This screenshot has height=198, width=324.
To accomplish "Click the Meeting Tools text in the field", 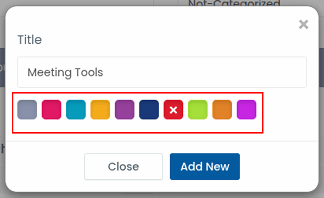I will [x=65, y=72].
